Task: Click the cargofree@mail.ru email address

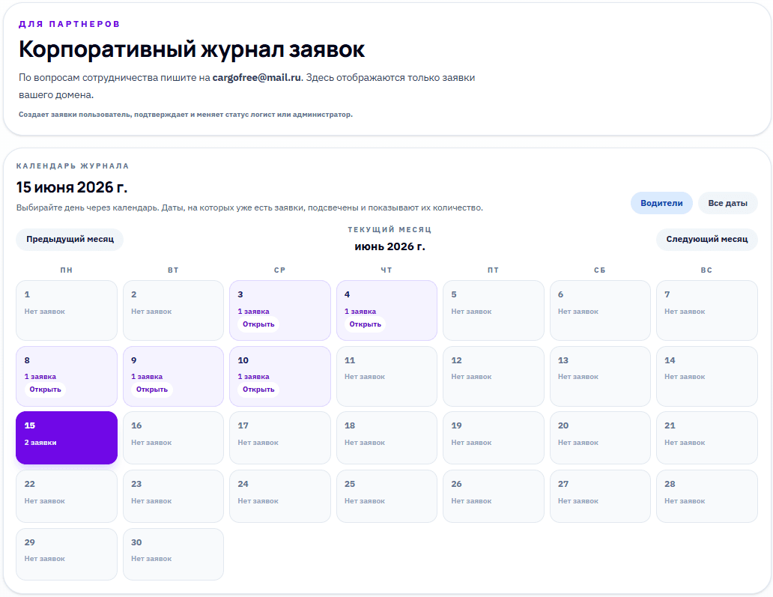Action: [x=256, y=77]
